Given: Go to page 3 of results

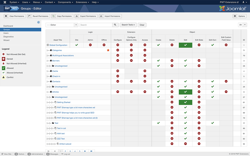Looking at the screenshot, I should [x=70, y=151].
